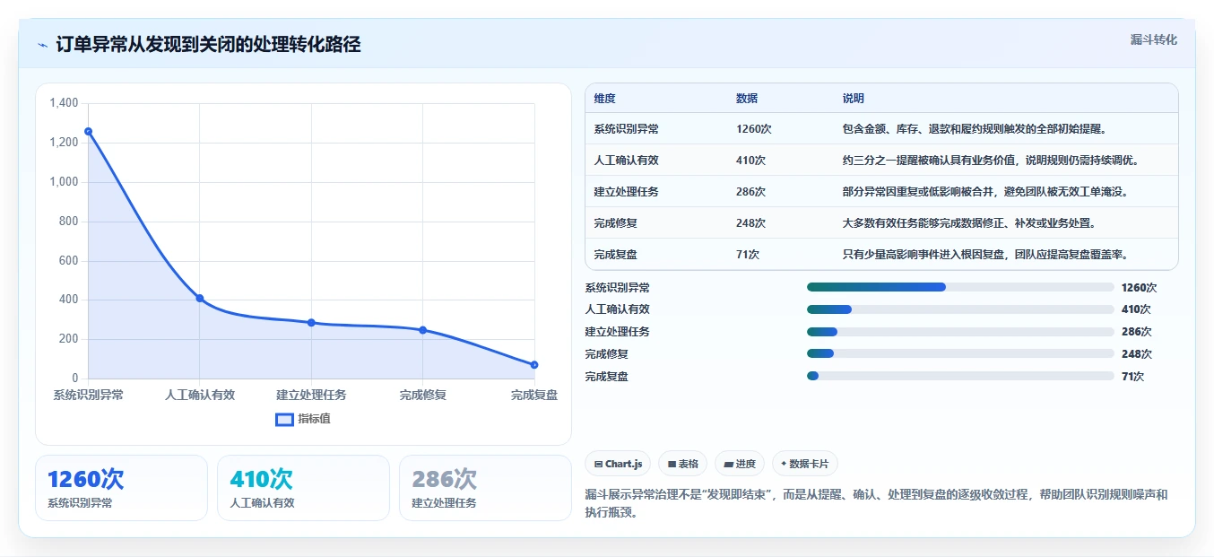Viewport: 1214px width, 557px height.
Task: Click the chart point for 建立处理任务
Action: pyautogui.click(x=311, y=323)
